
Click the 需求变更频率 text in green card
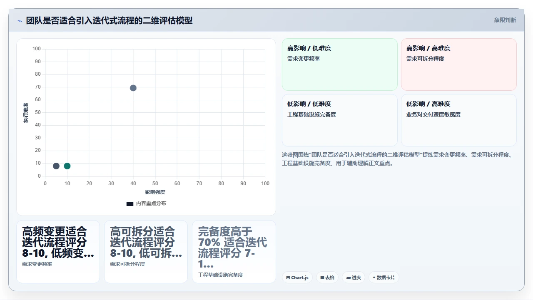(x=304, y=59)
